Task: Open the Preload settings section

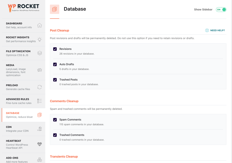Action: click(16, 87)
